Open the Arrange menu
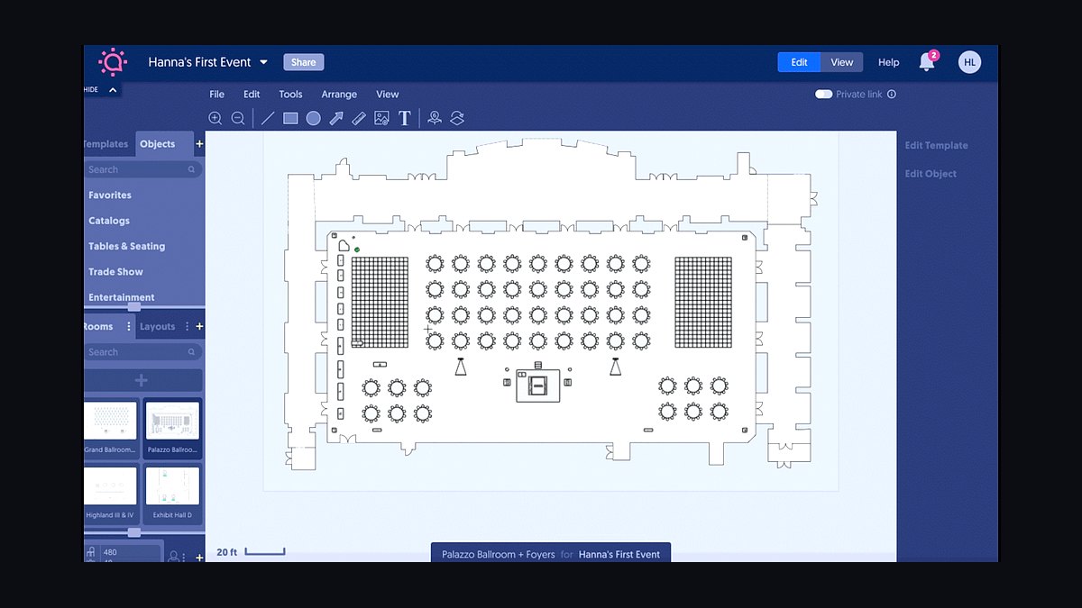 point(339,94)
